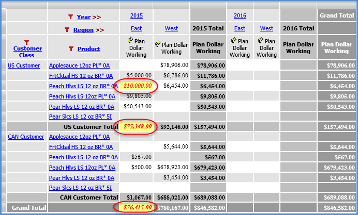The height and width of the screenshot is (215, 358).
Task: Click the Customer Class header link
Action: pos(27,52)
